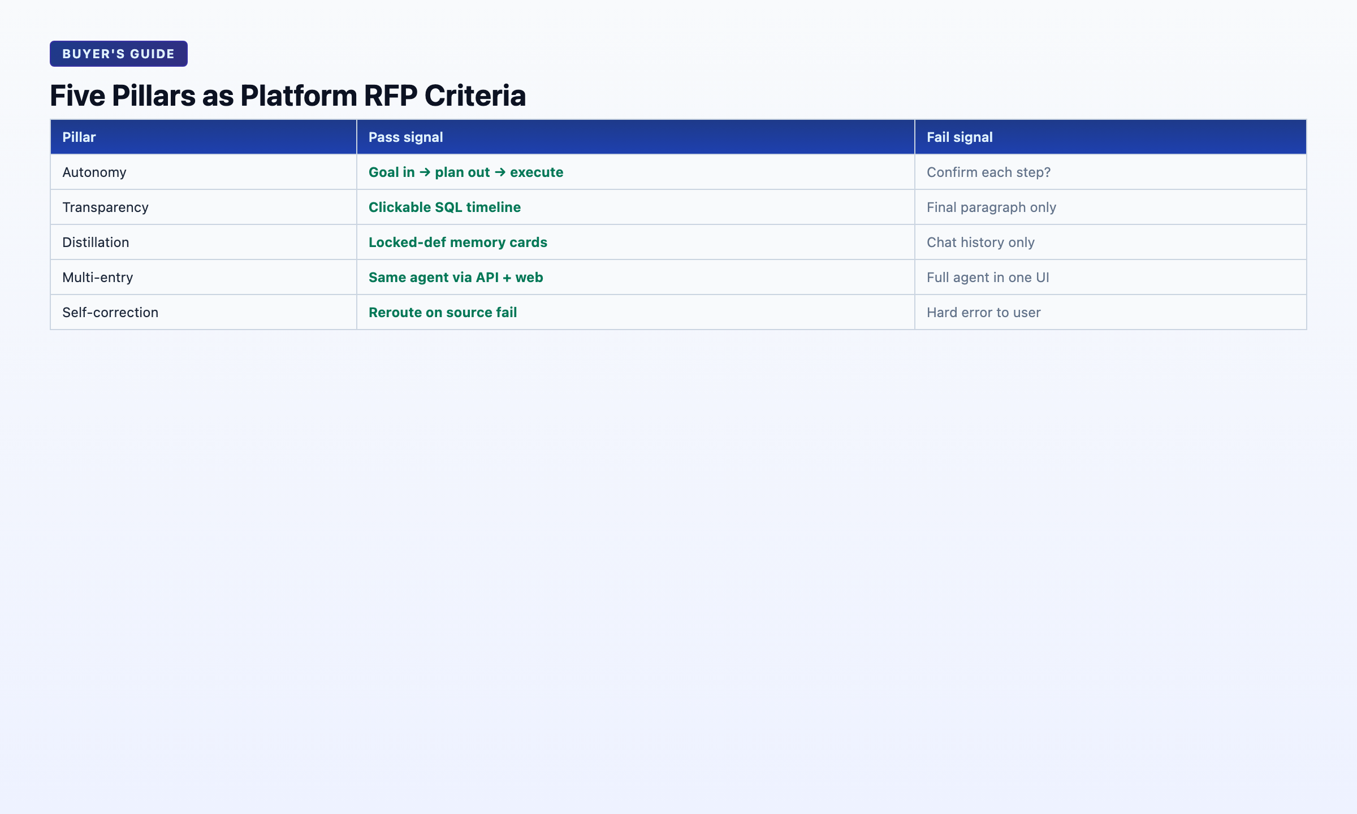Click the 'Pass signal' column header
Image resolution: width=1357 pixels, height=814 pixels.
(x=636, y=137)
